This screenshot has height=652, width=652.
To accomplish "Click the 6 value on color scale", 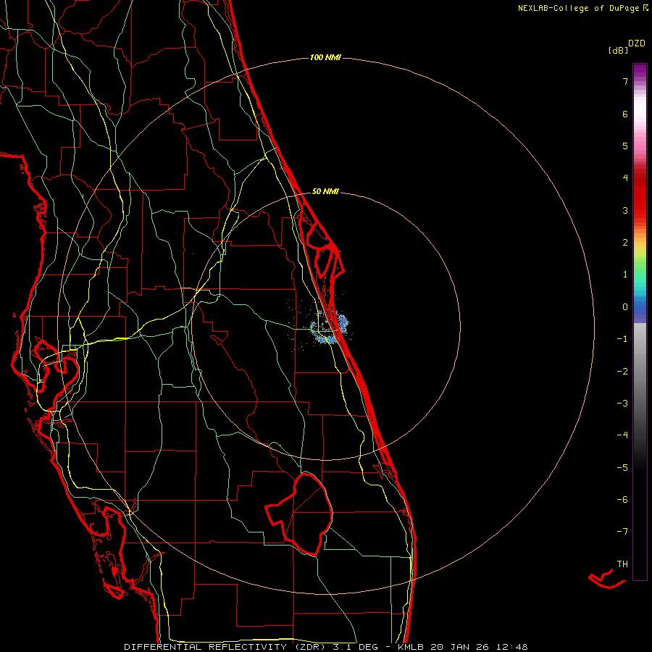I will pos(625,114).
